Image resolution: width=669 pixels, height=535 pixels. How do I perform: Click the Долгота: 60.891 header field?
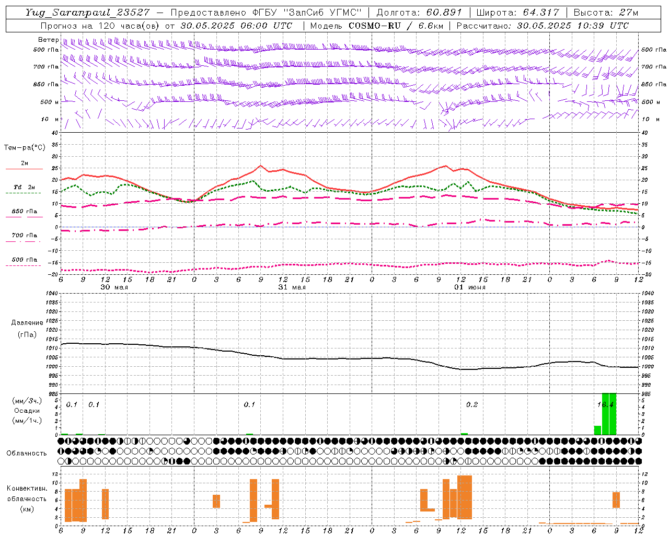coord(419,13)
